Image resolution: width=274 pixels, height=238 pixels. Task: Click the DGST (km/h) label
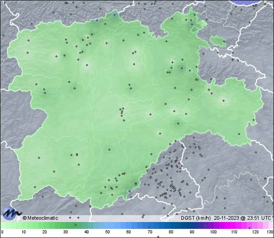pyautogui.click(x=196, y=218)
